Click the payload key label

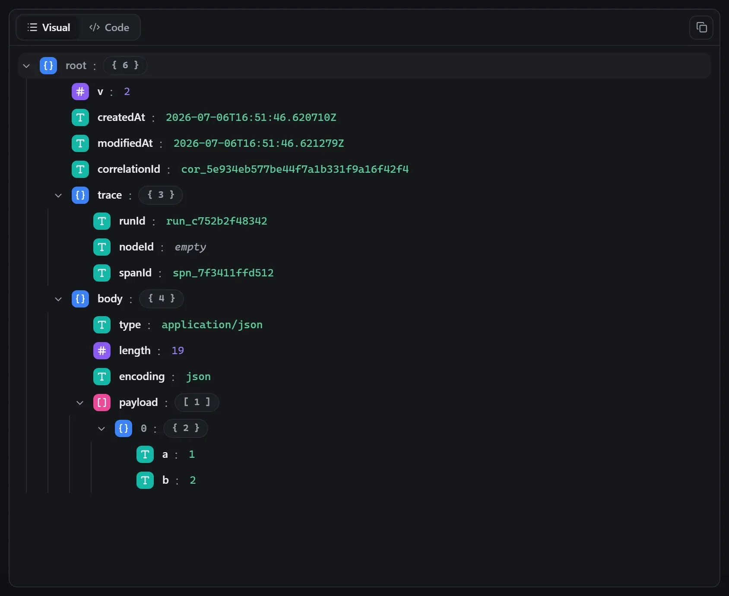point(139,403)
